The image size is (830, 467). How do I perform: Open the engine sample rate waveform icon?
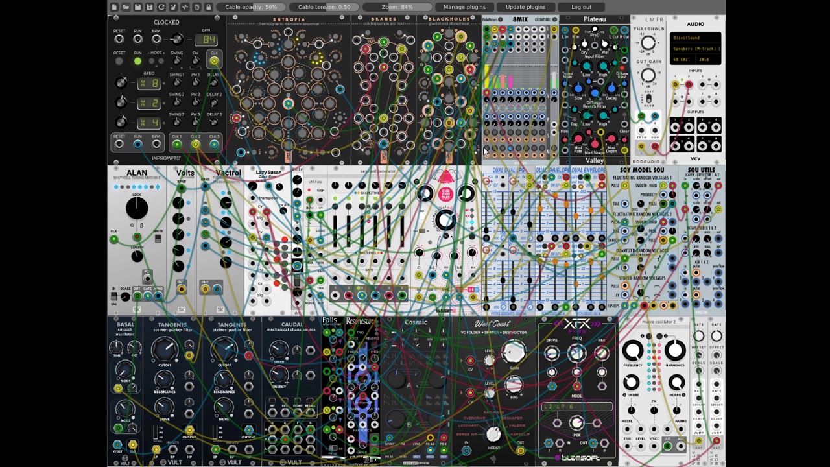coord(184,7)
